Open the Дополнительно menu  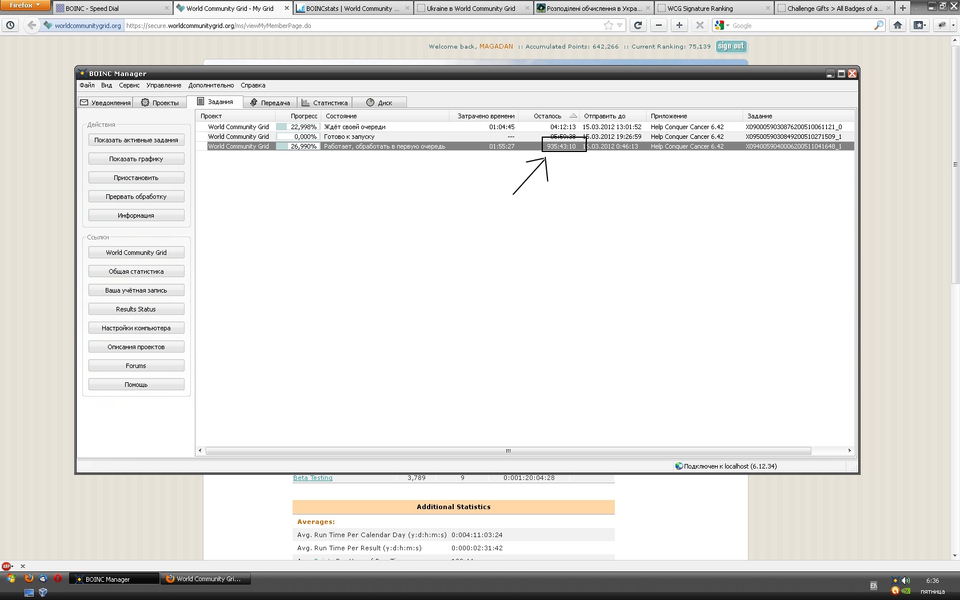point(211,85)
